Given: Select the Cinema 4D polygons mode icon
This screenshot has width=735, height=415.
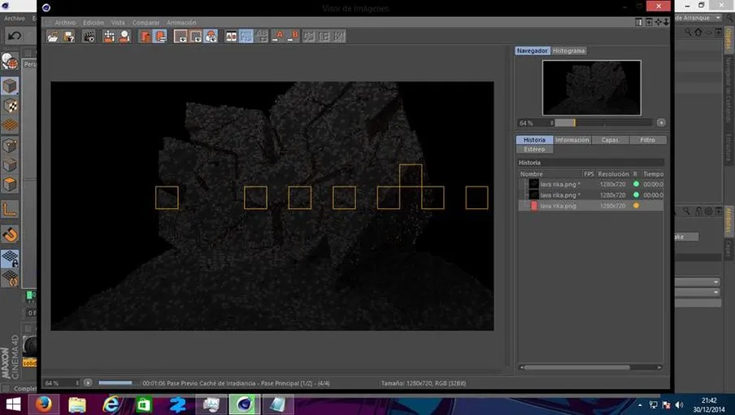Looking at the screenshot, I should tap(10, 185).
